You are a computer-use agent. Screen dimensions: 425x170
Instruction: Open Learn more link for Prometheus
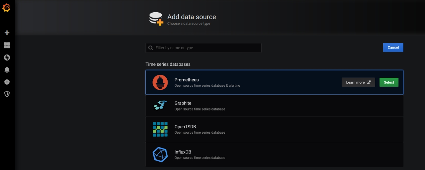point(358,82)
